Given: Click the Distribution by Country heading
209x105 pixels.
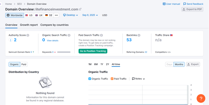Looking at the screenshot, I should [x=24, y=72].
